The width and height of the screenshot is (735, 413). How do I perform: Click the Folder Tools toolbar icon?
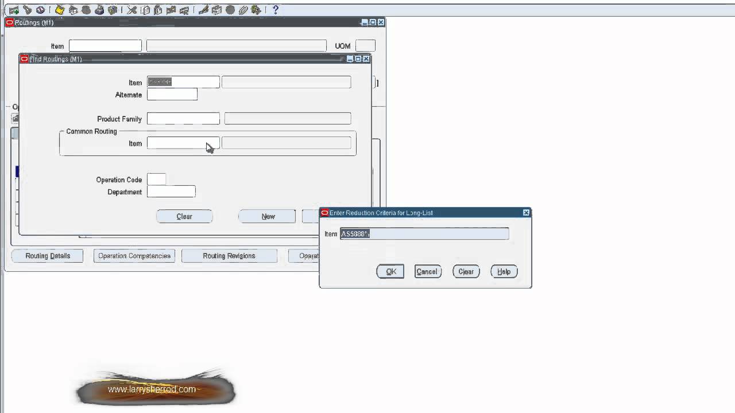click(x=256, y=10)
